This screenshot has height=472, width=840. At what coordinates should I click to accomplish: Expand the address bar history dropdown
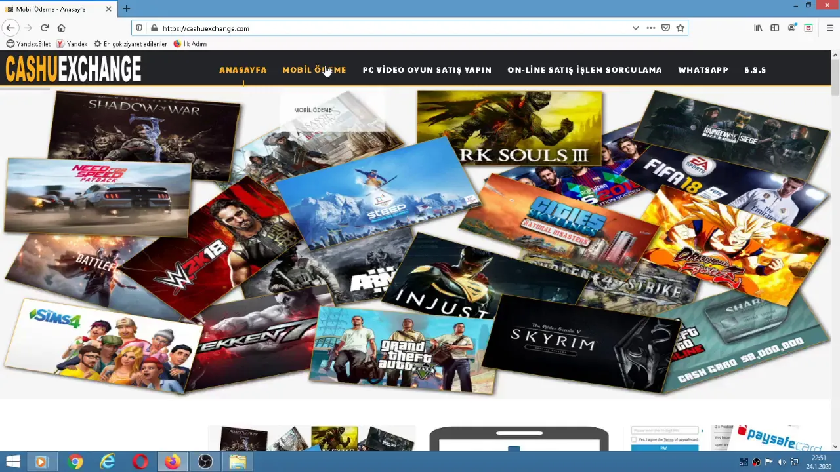click(x=635, y=28)
